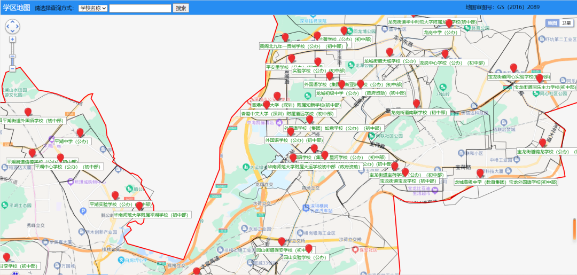Click the 搜索 search button
Viewport: 577px width, 275px height.
click(x=181, y=8)
